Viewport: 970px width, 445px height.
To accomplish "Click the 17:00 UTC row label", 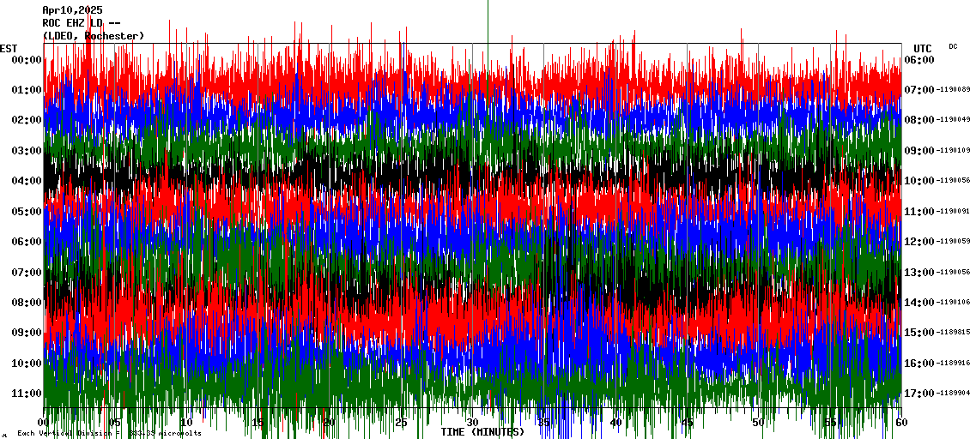I will [x=918, y=394].
